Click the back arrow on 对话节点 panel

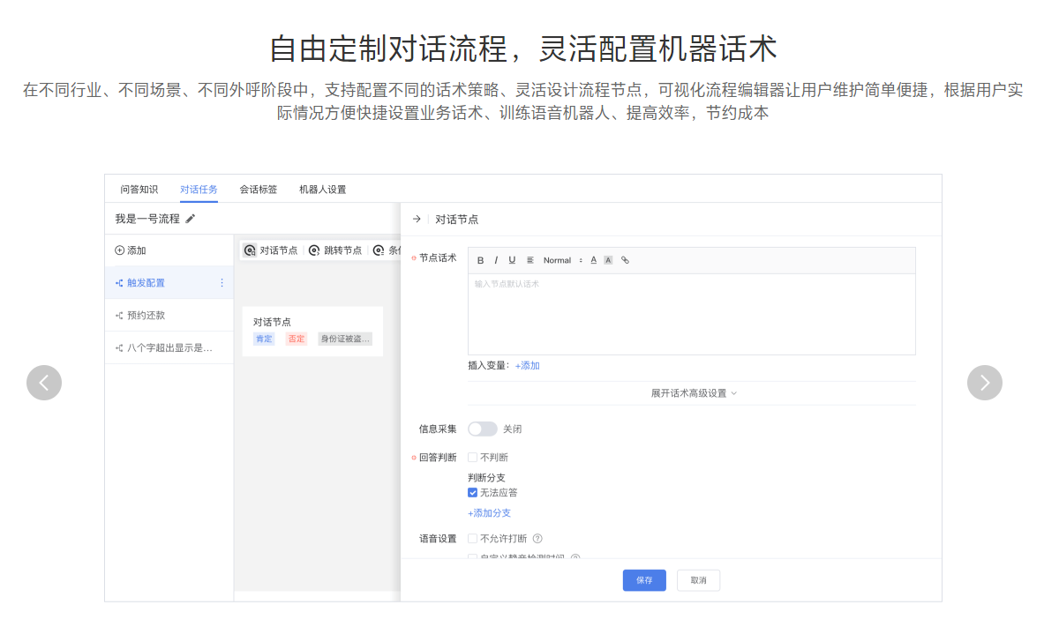pyautogui.click(x=415, y=219)
